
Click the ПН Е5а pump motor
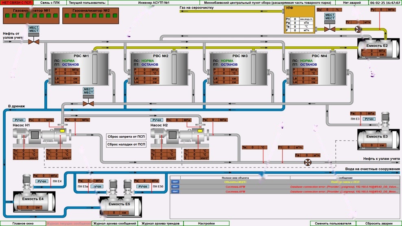click(x=114, y=188)
